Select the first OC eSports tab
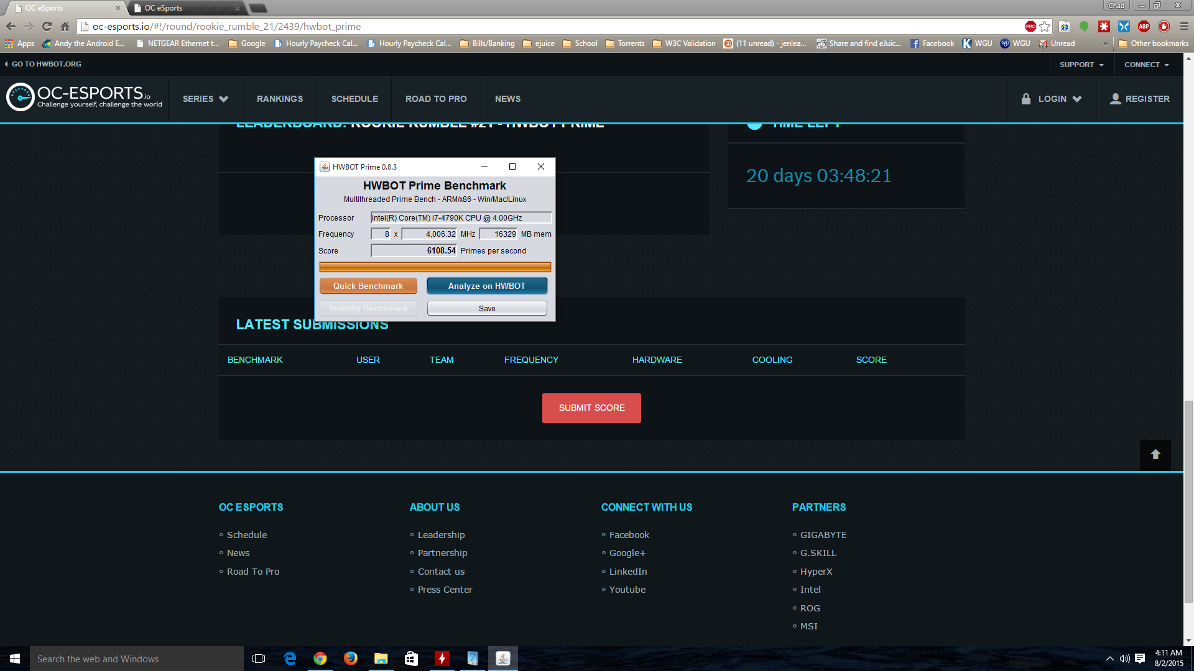1194x671 pixels. (65, 8)
